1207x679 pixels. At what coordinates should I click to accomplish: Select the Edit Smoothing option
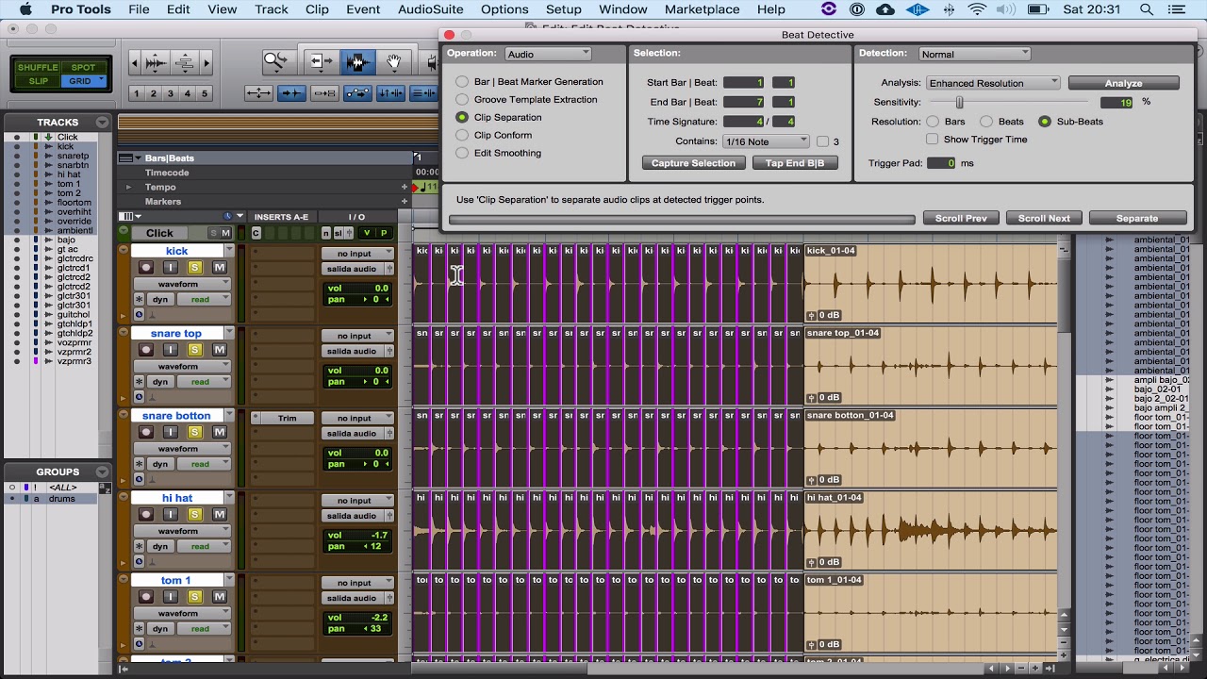pyautogui.click(x=462, y=154)
